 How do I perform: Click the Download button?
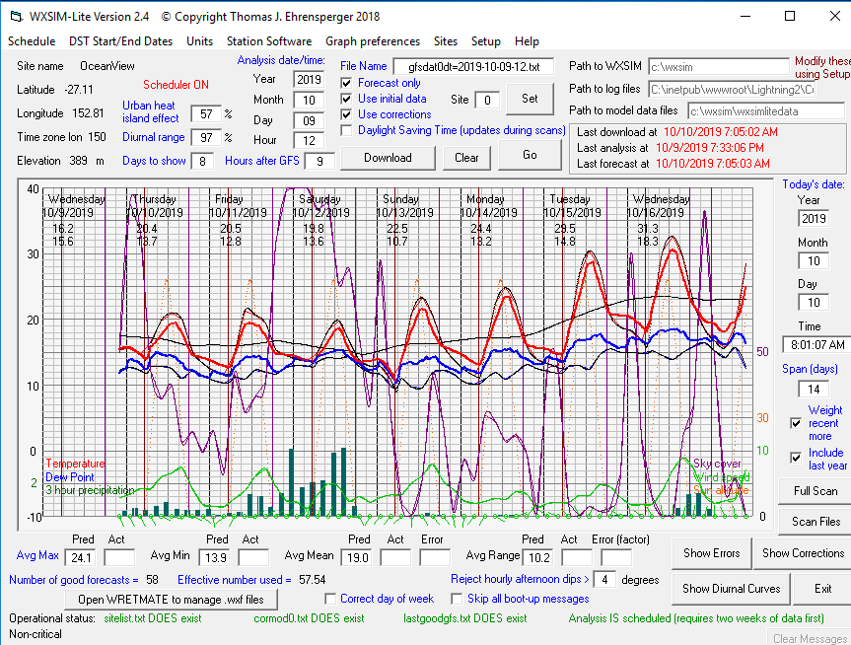point(388,158)
